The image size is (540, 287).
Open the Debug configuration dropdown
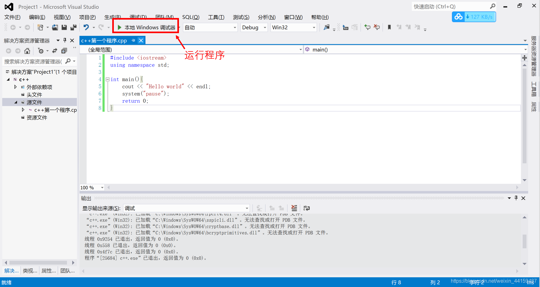[x=254, y=27]
